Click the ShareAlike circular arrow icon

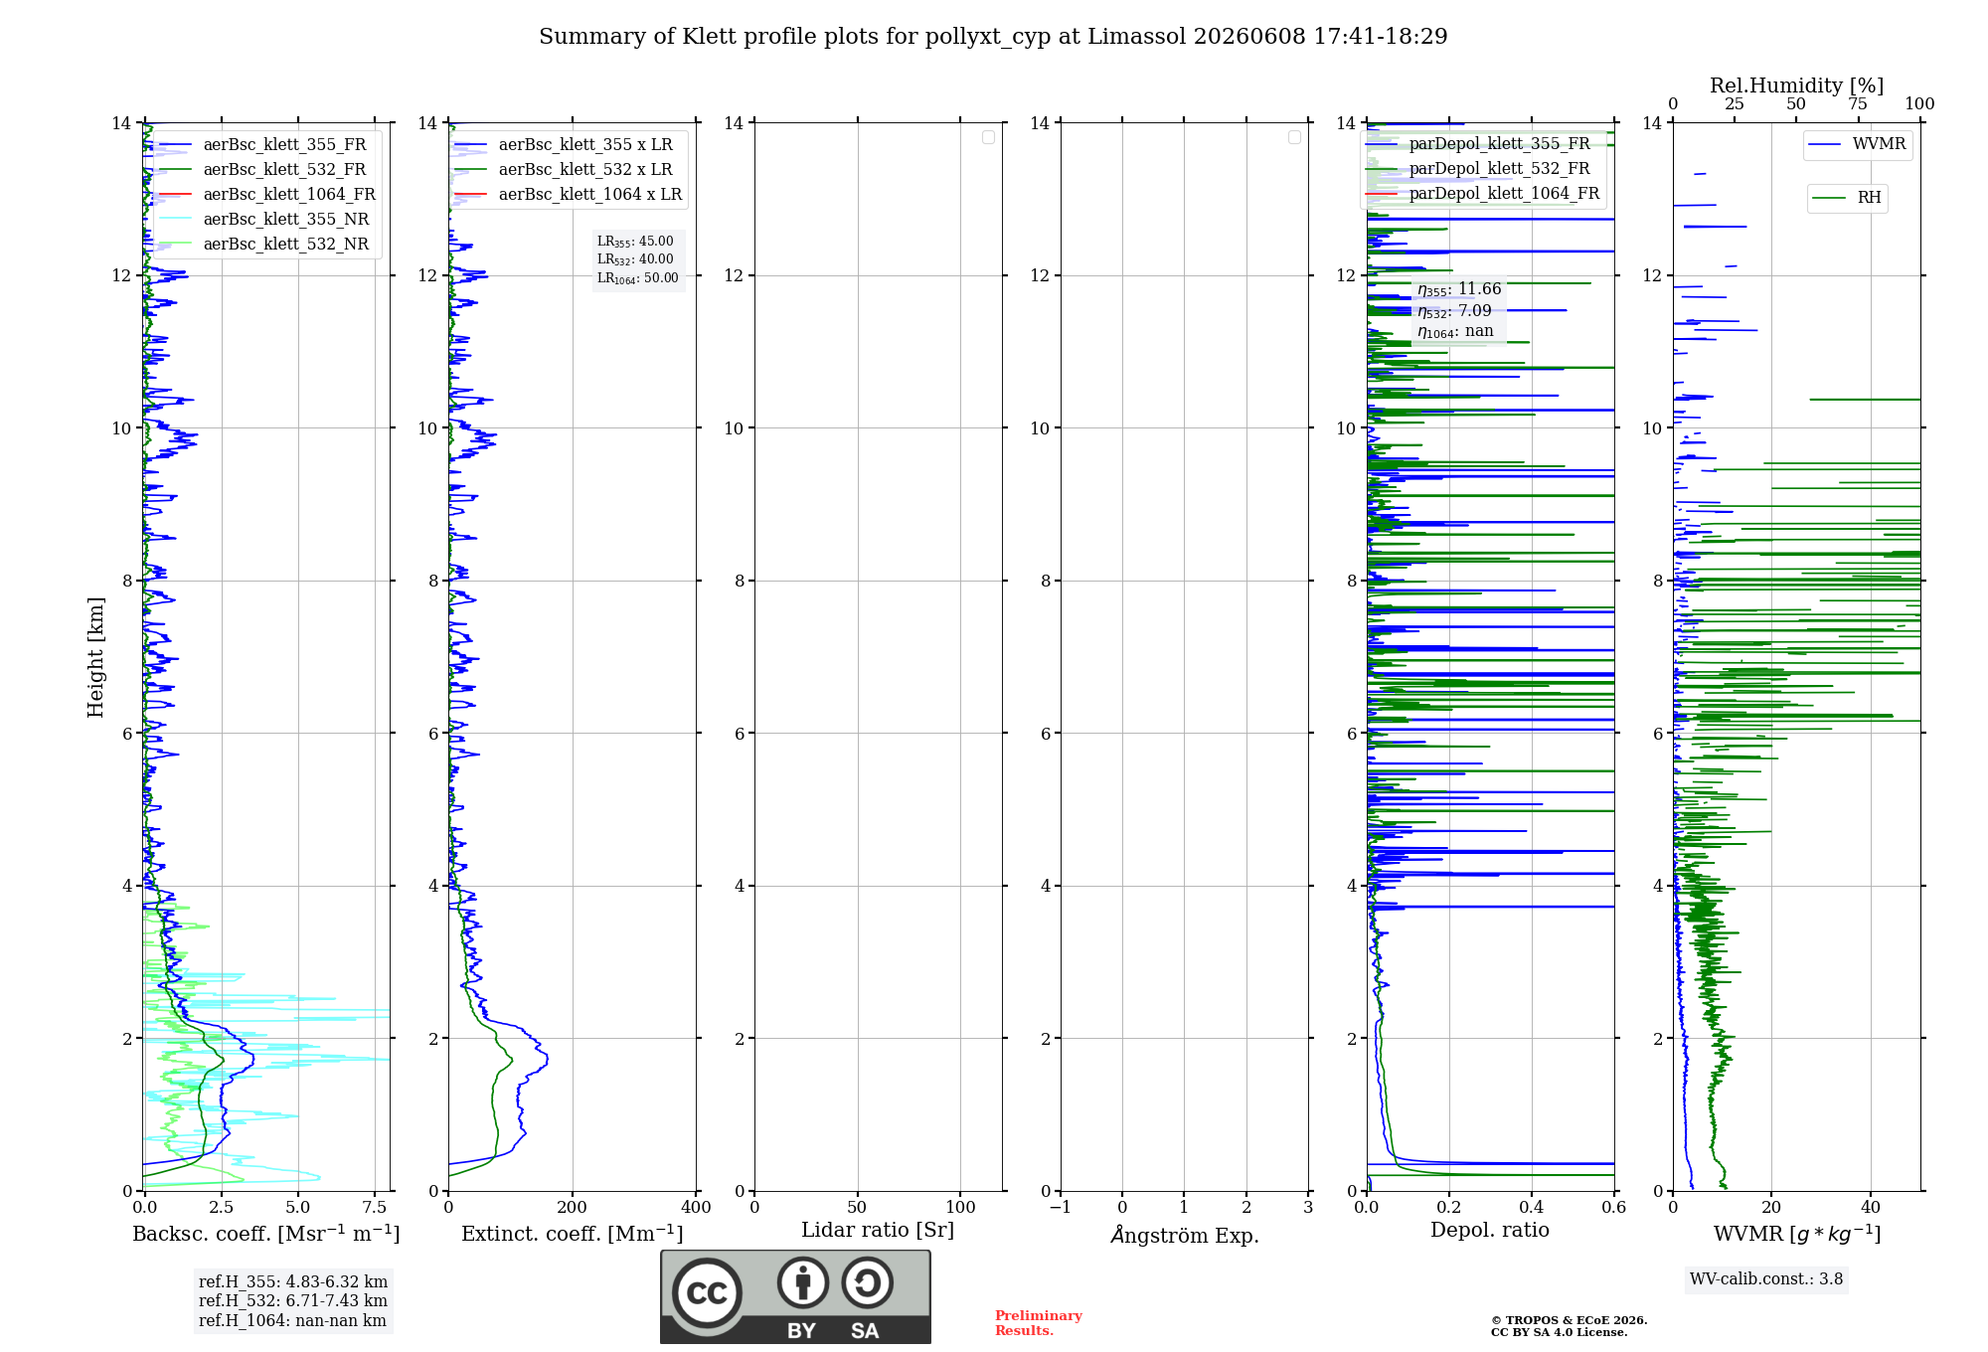pos(867,1282)
